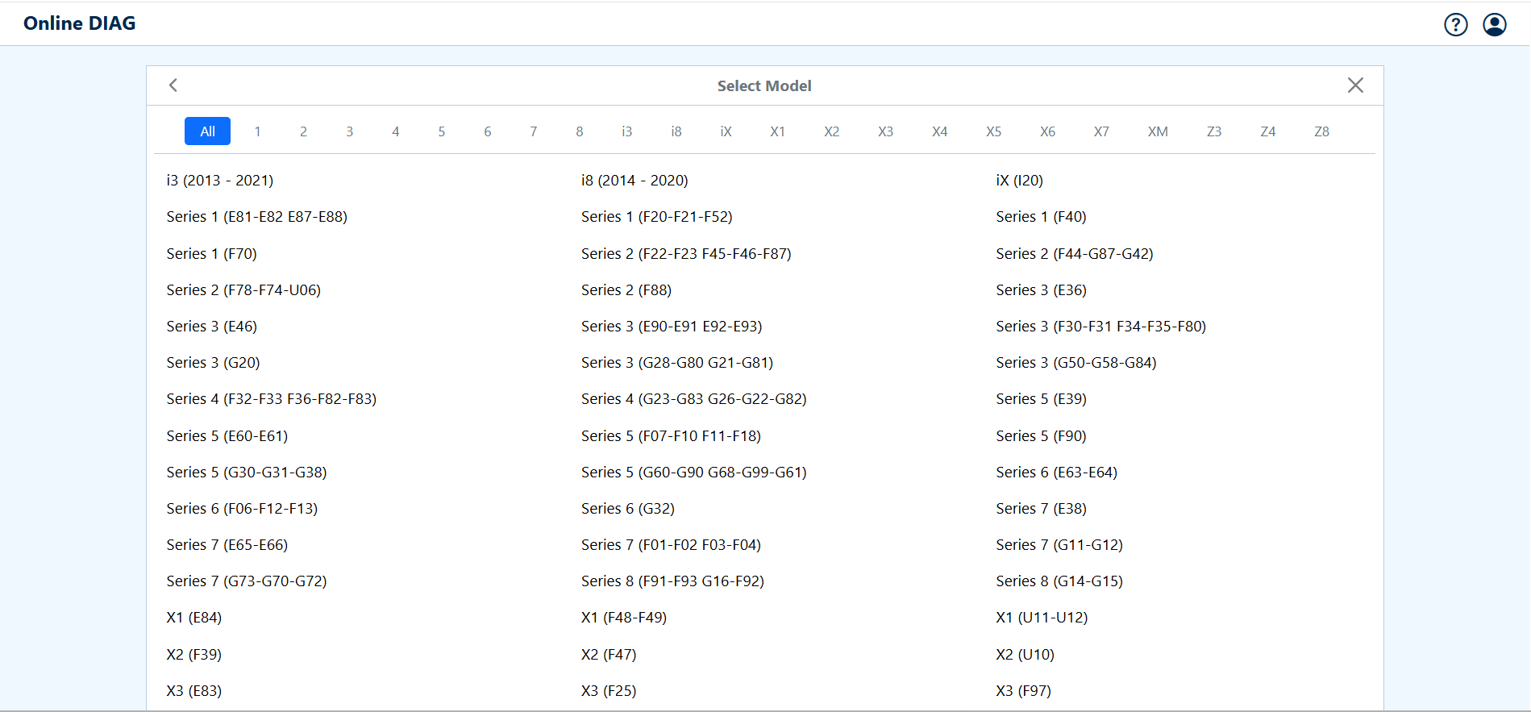Switch to the X5 series tab
Viewport: 1531px width, 712px height.
point(993,131)
